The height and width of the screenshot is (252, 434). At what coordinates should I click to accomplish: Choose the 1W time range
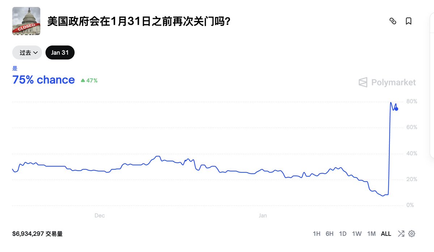(x=357, y=234)
